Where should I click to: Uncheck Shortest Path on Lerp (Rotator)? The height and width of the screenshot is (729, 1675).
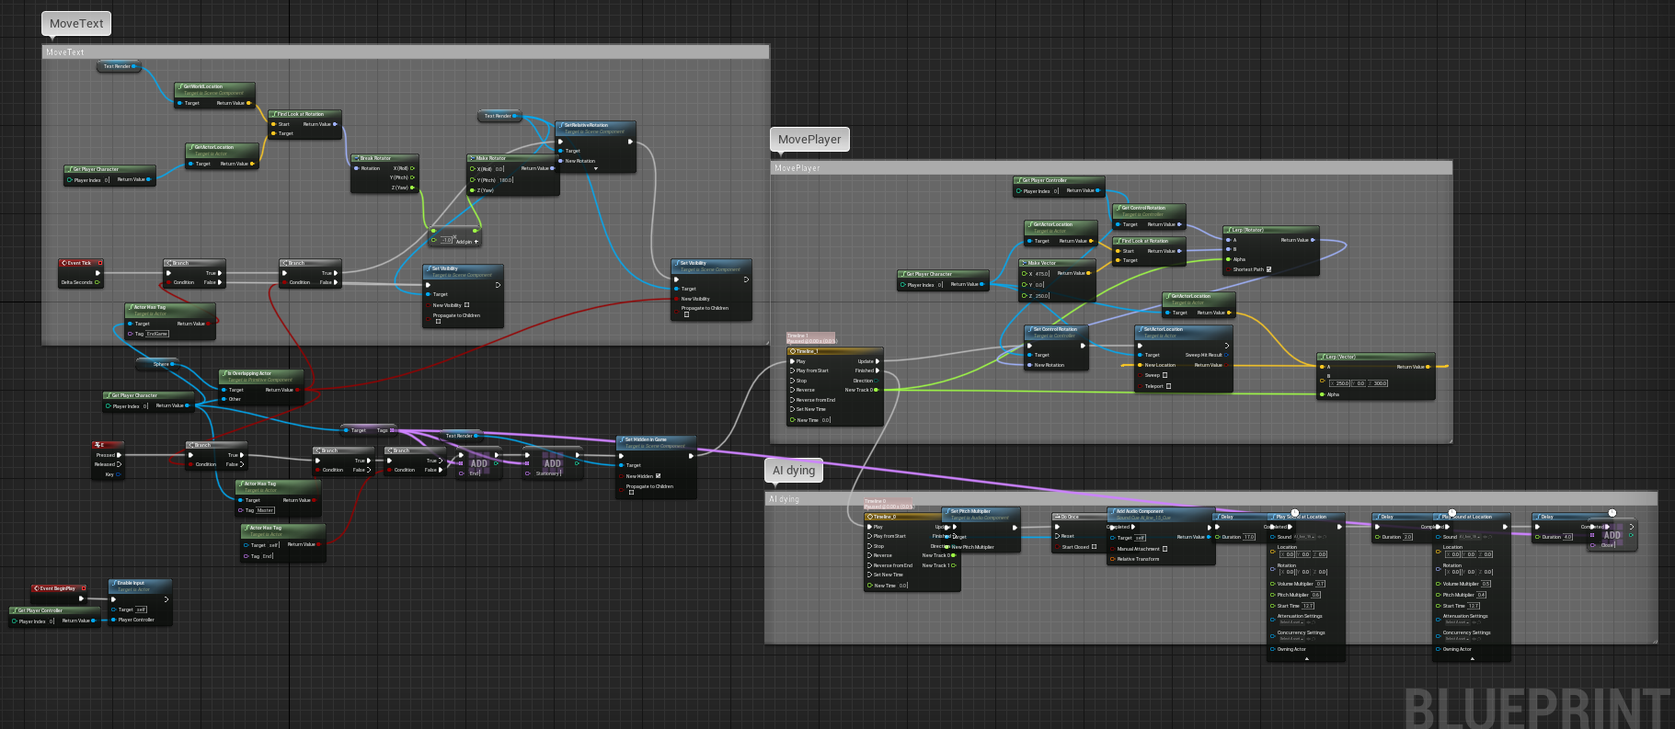(x=1268, y=269)
